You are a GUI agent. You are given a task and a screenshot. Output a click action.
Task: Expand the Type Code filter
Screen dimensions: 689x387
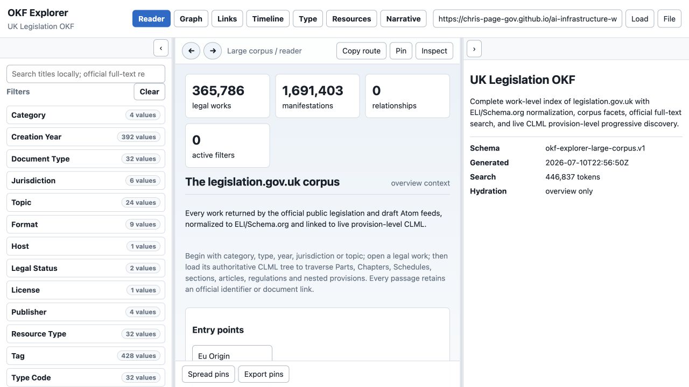click(86, 377)
